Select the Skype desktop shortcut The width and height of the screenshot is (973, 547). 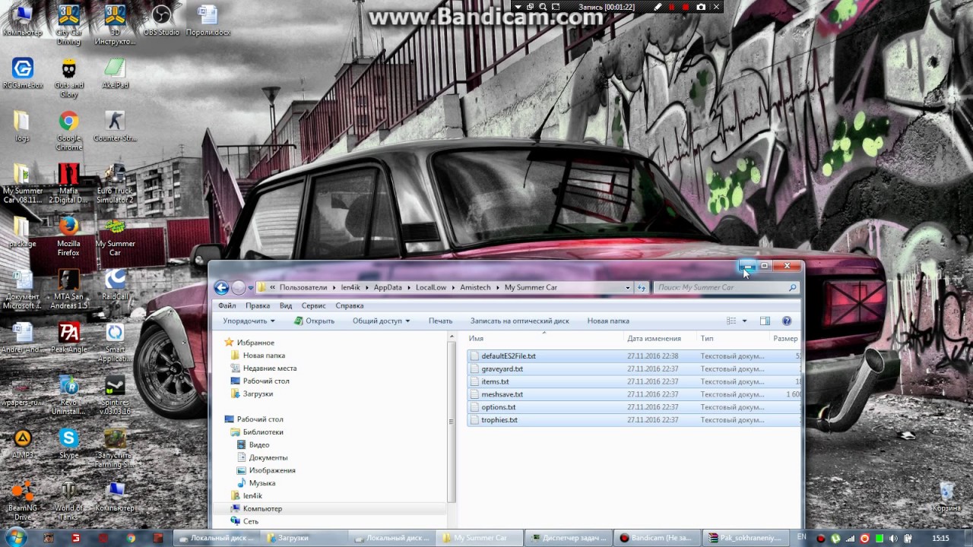point(68,443)
